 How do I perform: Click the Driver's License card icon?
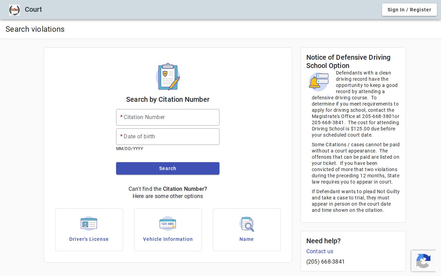click(89, 224)
